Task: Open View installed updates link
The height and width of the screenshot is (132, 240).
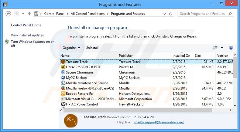Action: coord(27,35)
